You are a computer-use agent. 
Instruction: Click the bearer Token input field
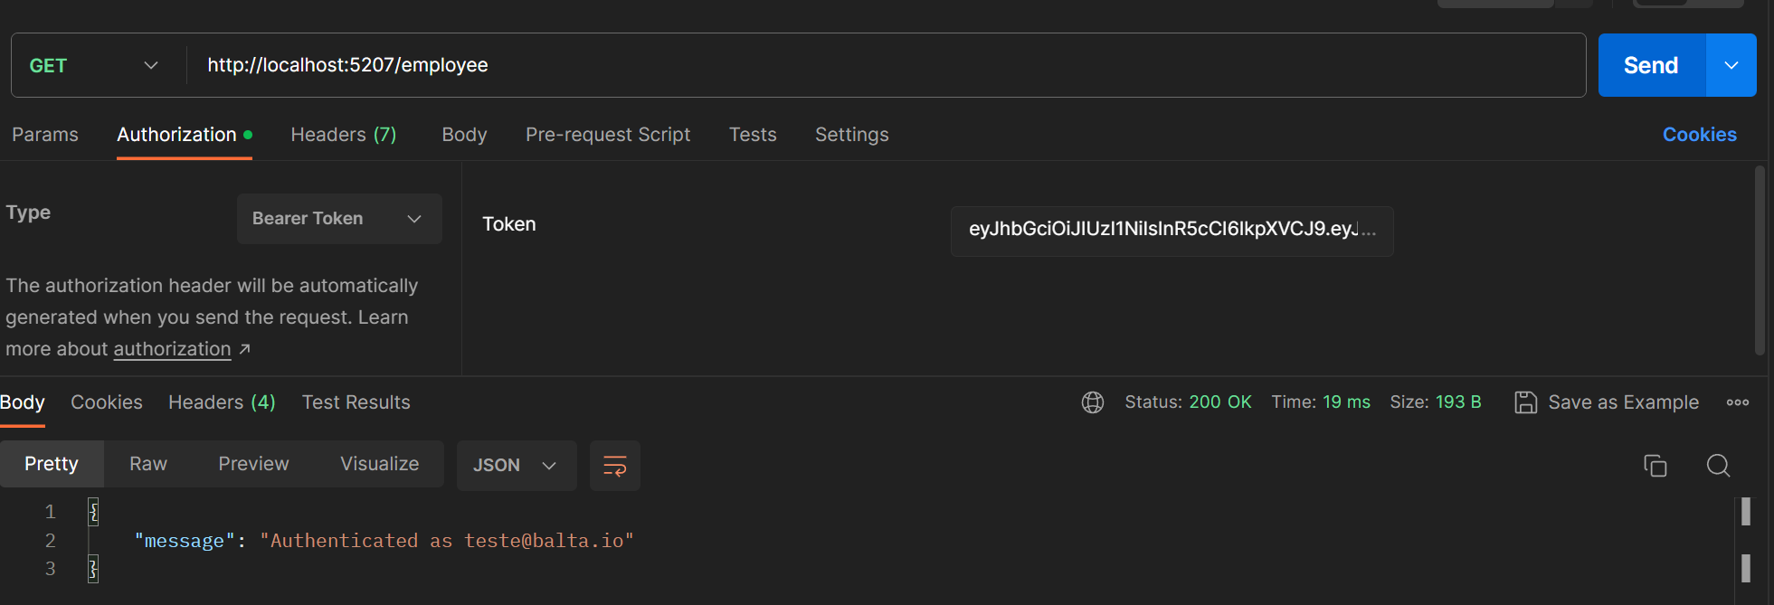tap(1172, 231)
